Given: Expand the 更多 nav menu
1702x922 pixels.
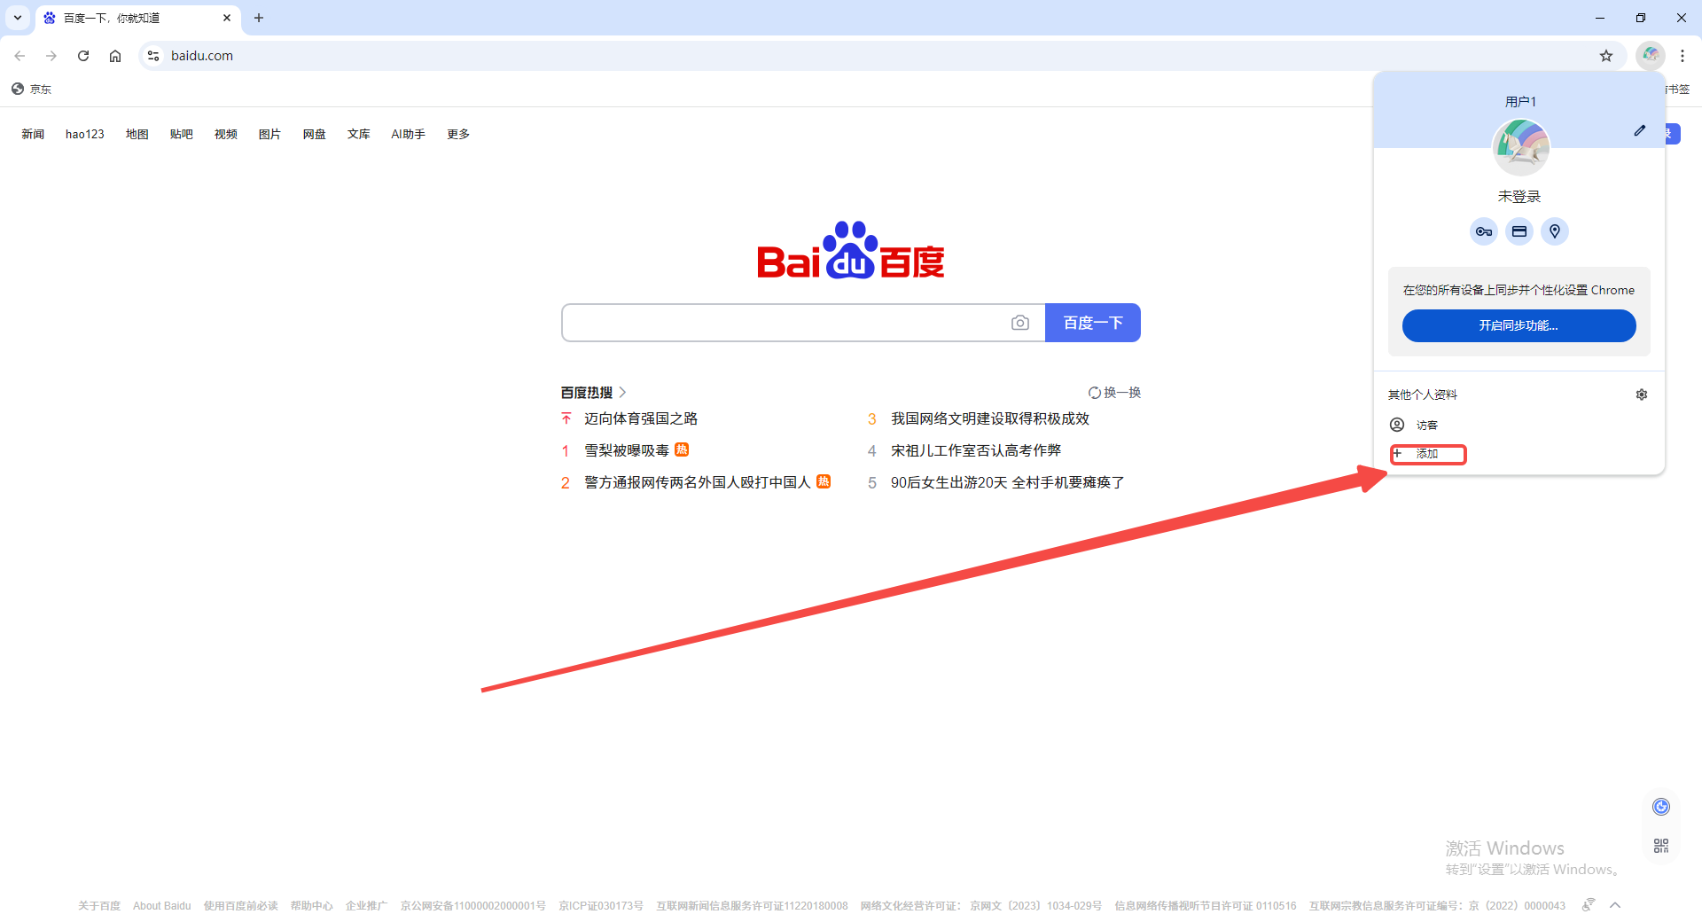Looking at the screenshot, I should (x=458, y=134).
